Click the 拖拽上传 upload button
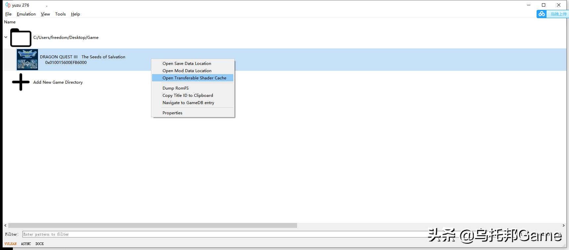The height and width of the screenshot is (250, 569). (x=558, y=14)
